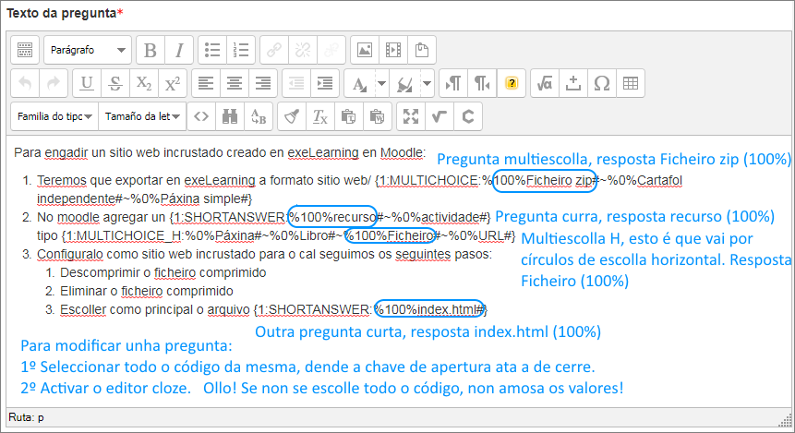Open find with the binoculars icon
795x433 pixels.
point(230,116)
